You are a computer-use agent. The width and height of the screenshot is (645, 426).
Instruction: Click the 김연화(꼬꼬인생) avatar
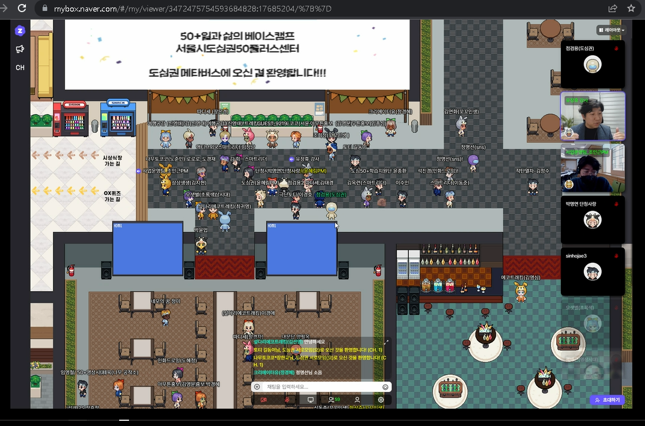click(461, 125)
